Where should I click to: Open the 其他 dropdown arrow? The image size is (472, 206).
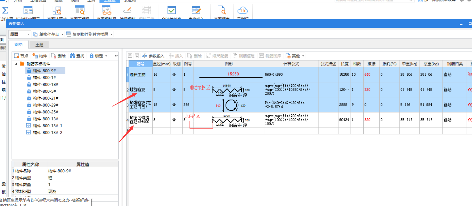click(303, 56)
